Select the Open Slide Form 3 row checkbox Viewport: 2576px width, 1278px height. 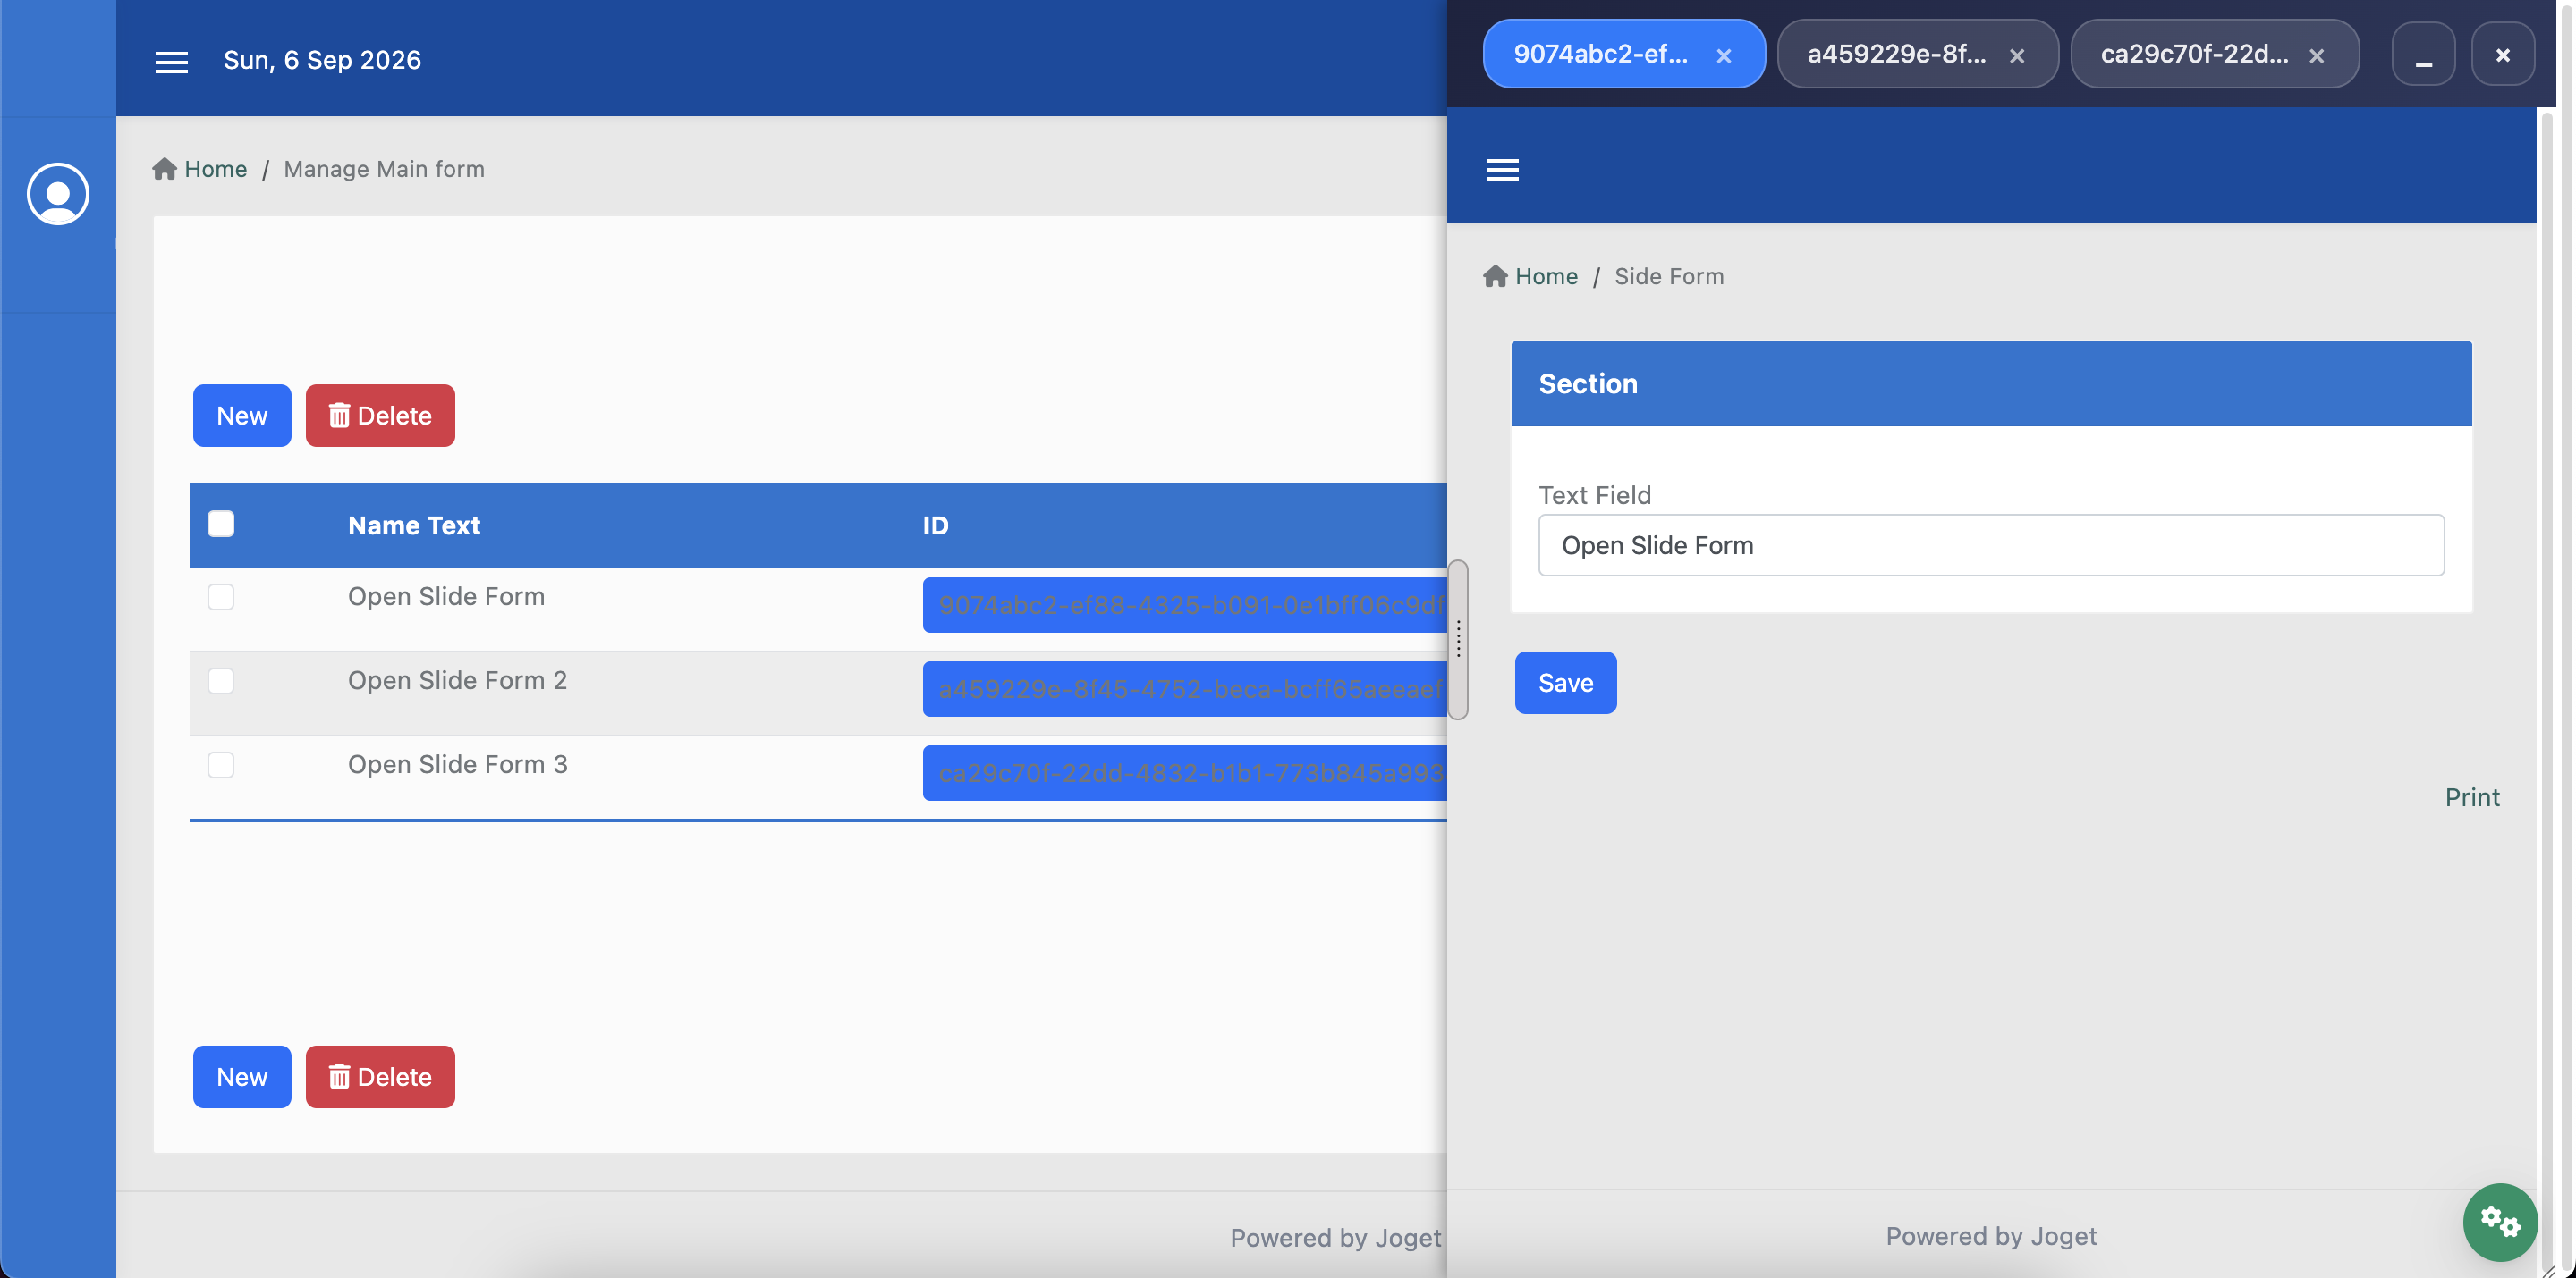[221, 764]
